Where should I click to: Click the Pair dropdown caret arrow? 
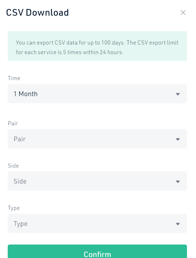pos(178,139)
